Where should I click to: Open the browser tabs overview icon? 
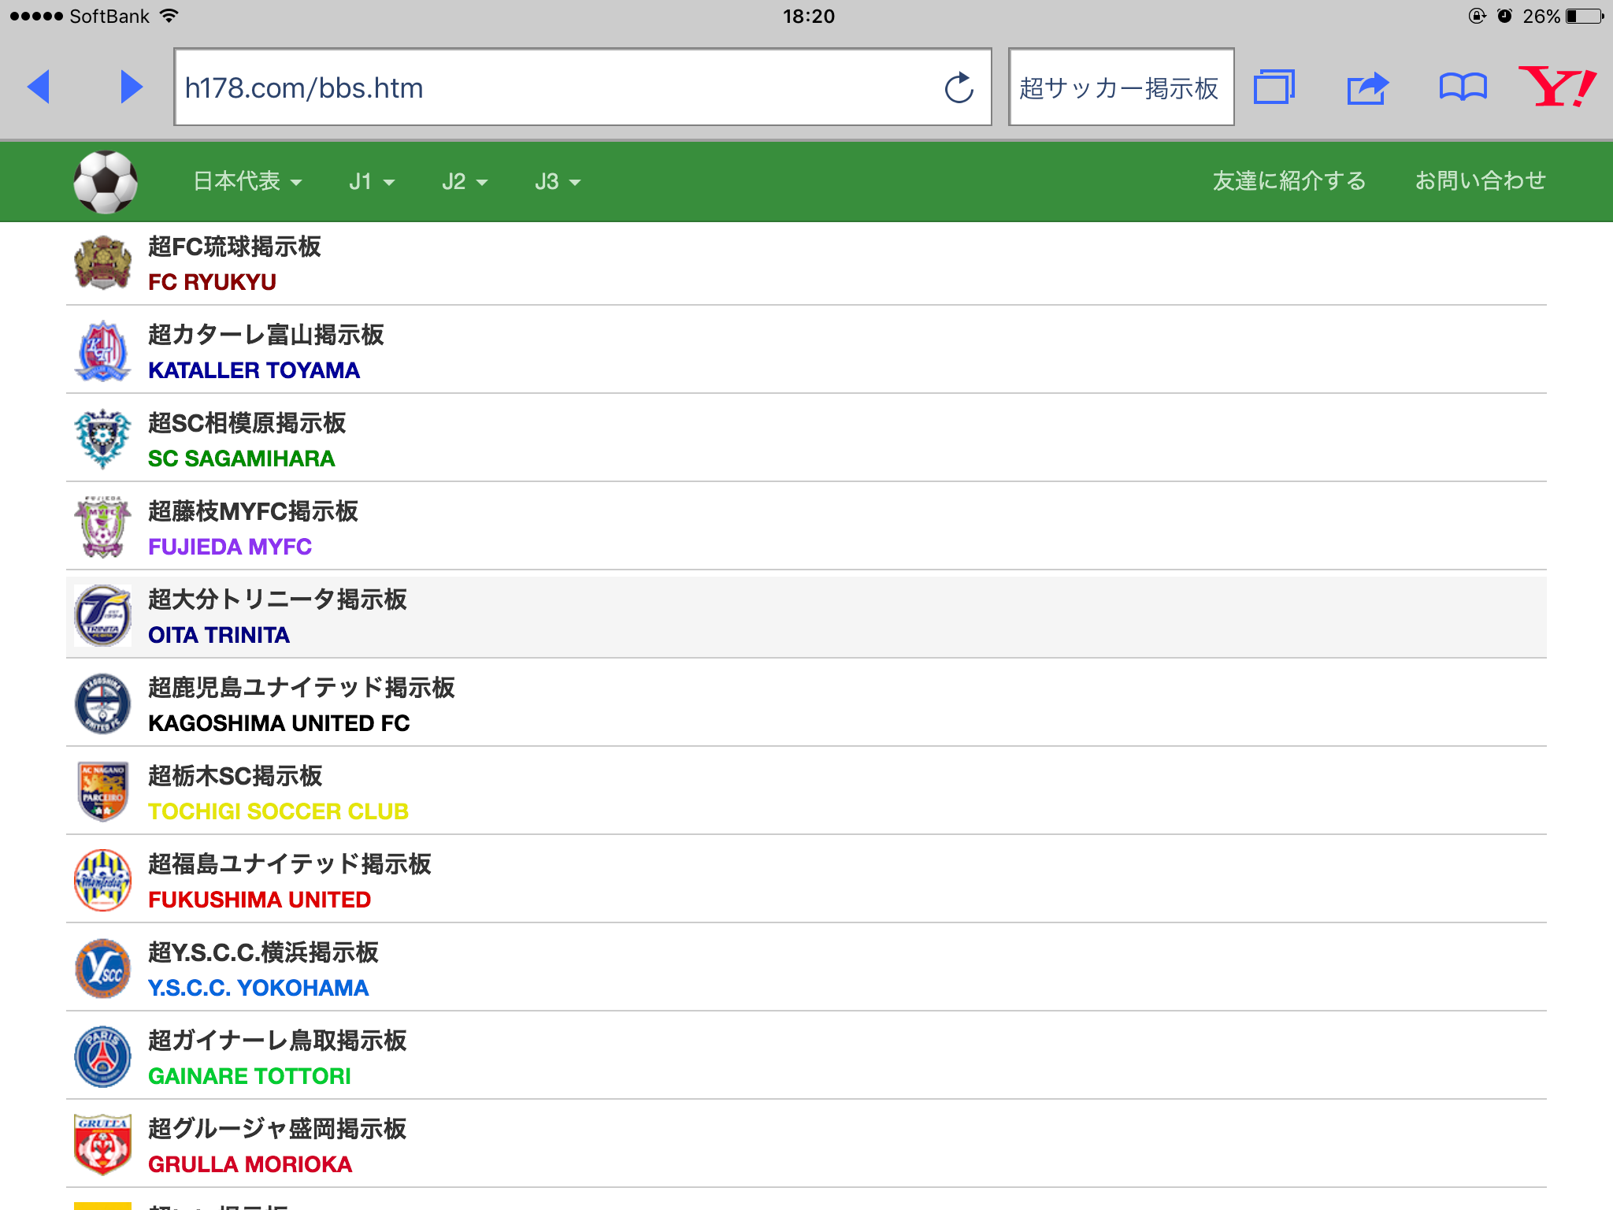(x=1274, y=87)
